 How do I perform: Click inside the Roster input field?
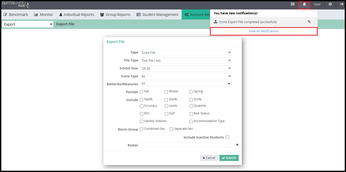tap(185, 145)
